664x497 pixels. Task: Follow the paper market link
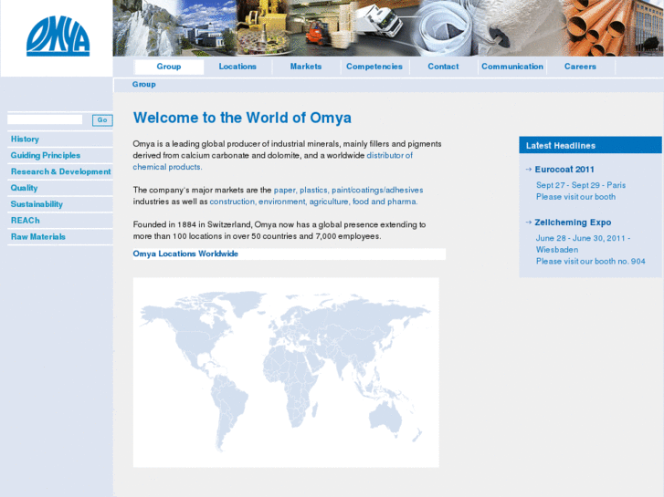(285, 190)
